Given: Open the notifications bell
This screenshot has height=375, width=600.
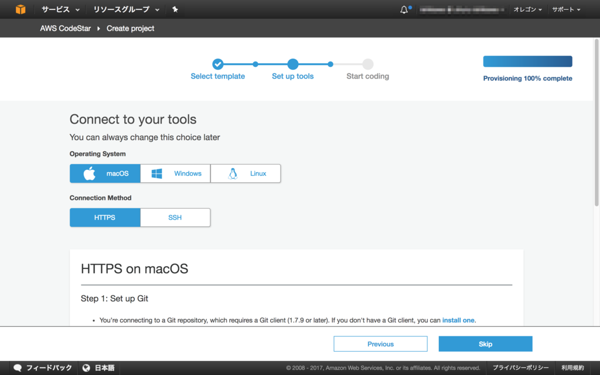Looking at the screenshot, I should (x=404, y=9).
